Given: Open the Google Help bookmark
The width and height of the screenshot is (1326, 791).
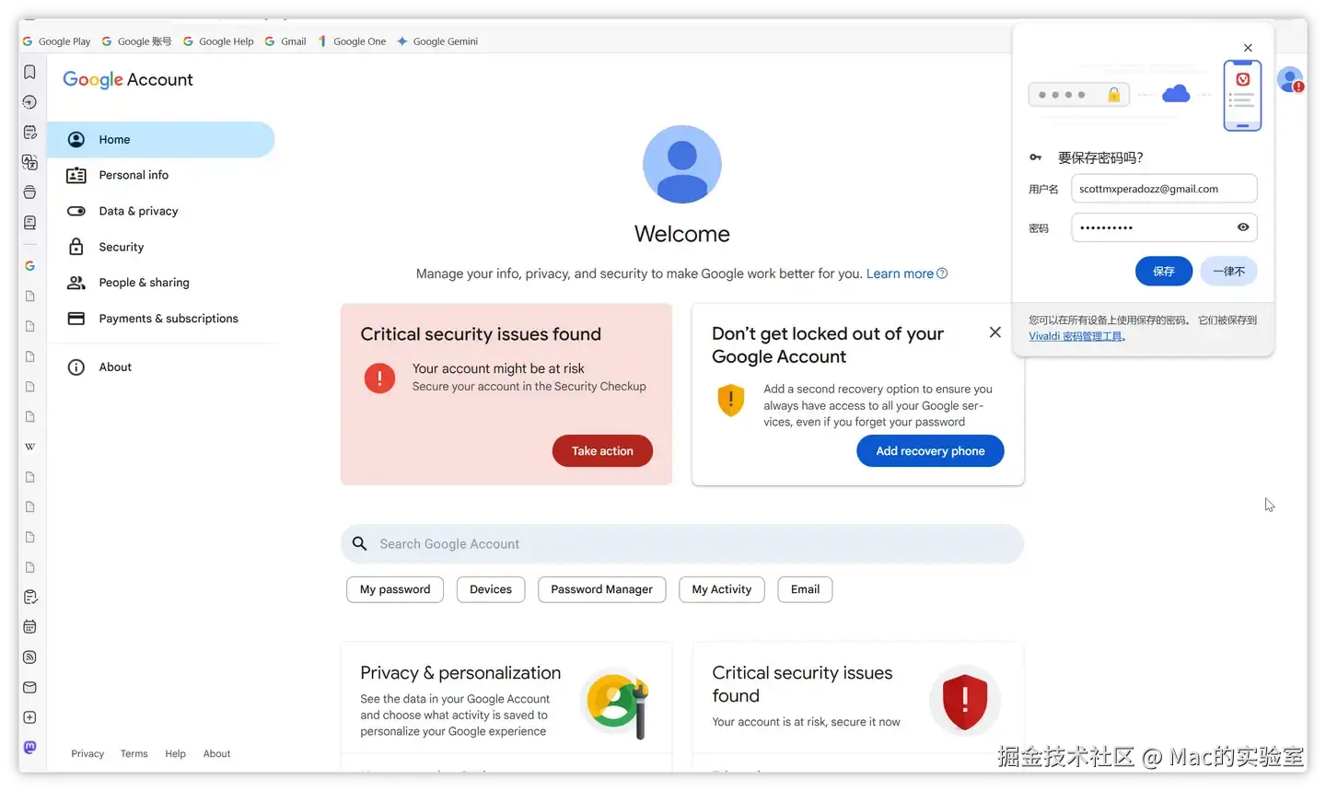Looking at the screenshot, I should pos(218,41).
